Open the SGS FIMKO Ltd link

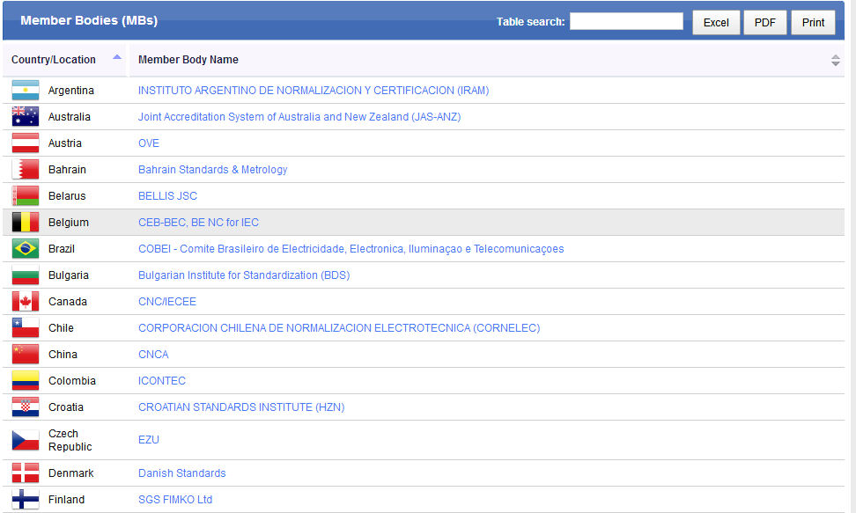pyautogui.click(x=175, y=500)
